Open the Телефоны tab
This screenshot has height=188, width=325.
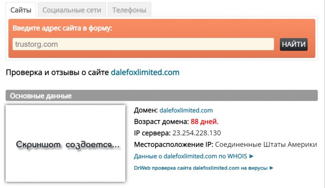click(129, 10)
